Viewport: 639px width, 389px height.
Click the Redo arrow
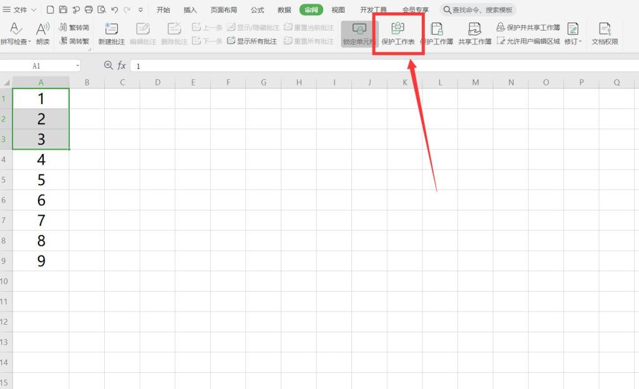(x=127, y=9)
